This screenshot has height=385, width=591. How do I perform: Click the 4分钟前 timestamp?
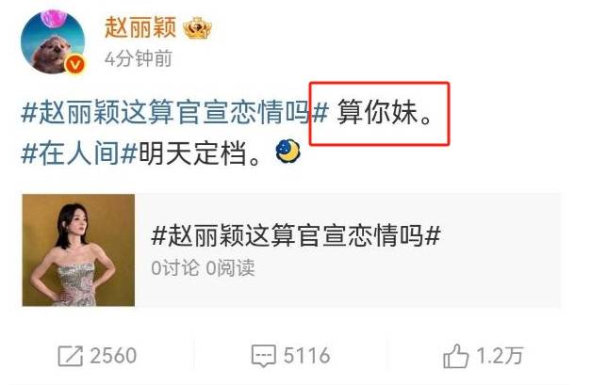(x=139, y=58)
